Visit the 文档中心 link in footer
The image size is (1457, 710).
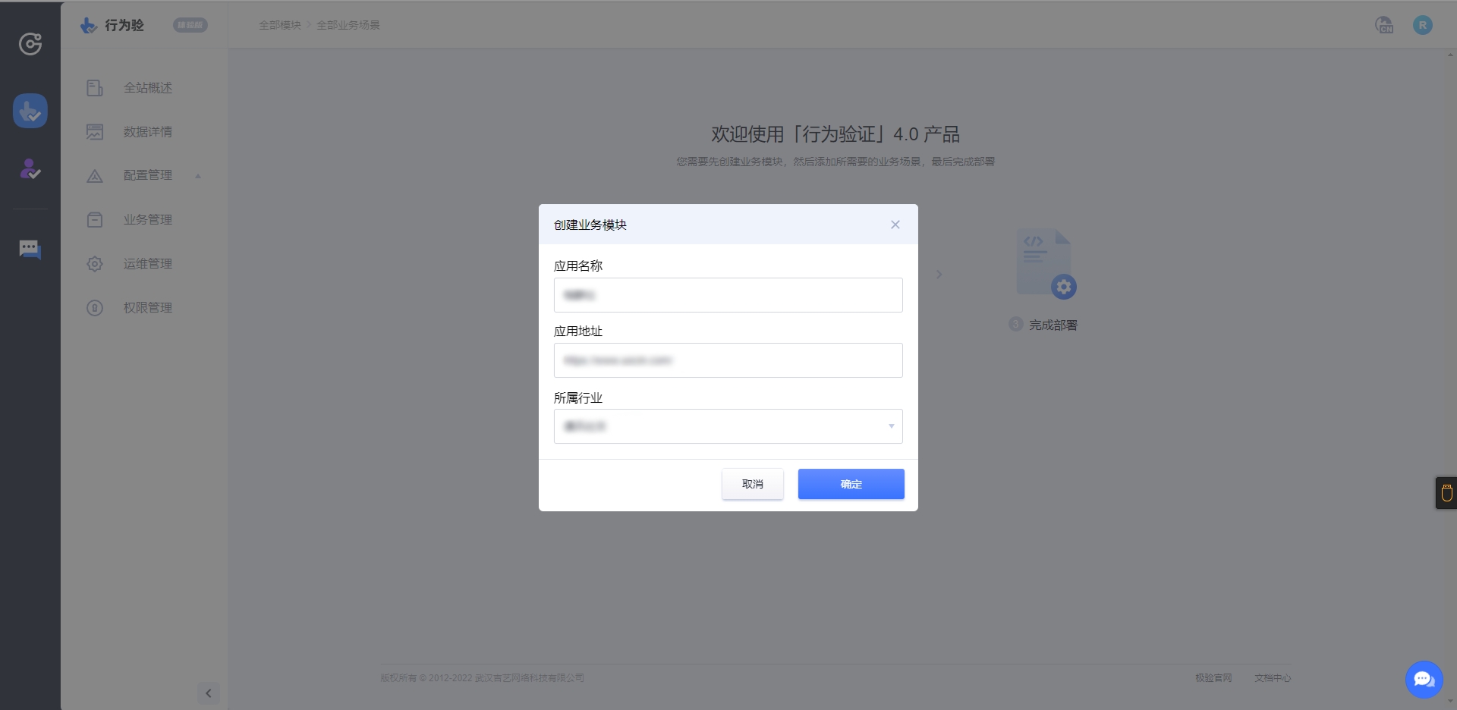[x=1272, y=677]
